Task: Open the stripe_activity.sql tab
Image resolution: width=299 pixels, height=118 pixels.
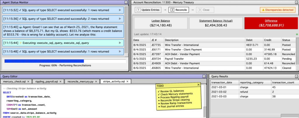Action: (x=114, y=82)
